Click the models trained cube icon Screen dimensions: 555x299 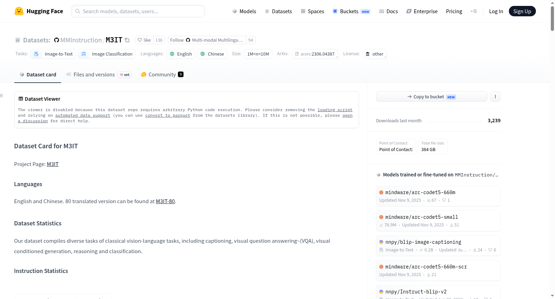pyautogui.click(x=378, y=175)
